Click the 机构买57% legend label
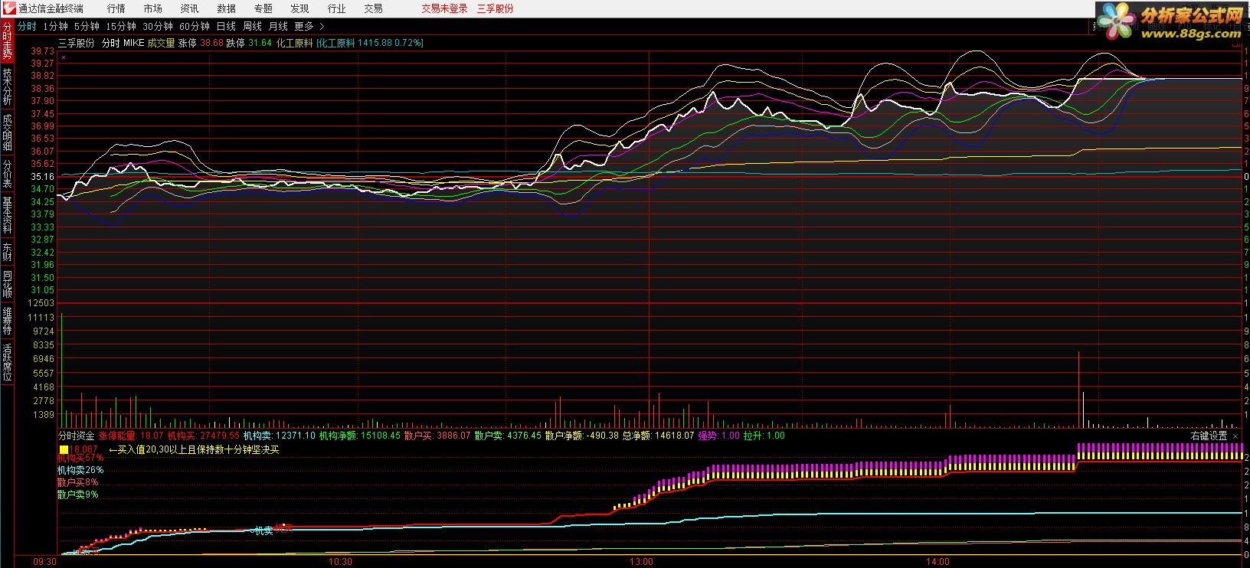The image size is (1250, 568). point(80,458)
